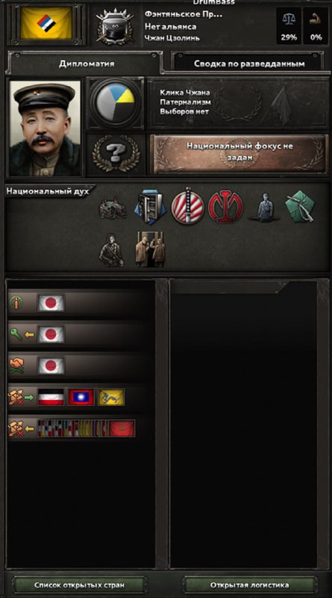Switch to Сводка по разведданным tab
Image resolution: width=332 pixels, height=598 pixels.
pyautogui.click(x=249, y=64)
